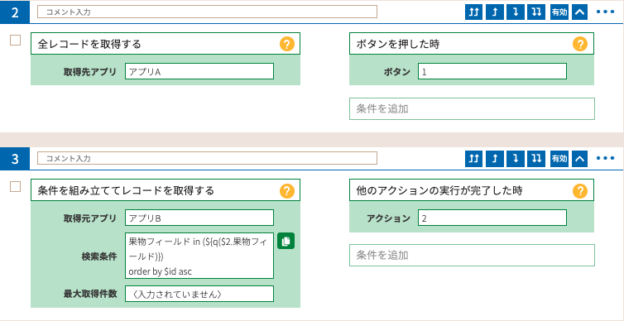This screenshot has width=624, height=321.
Task: Open help for ボタンを押した時 condition
Action: pyautogui.click(x=580, y=44)
